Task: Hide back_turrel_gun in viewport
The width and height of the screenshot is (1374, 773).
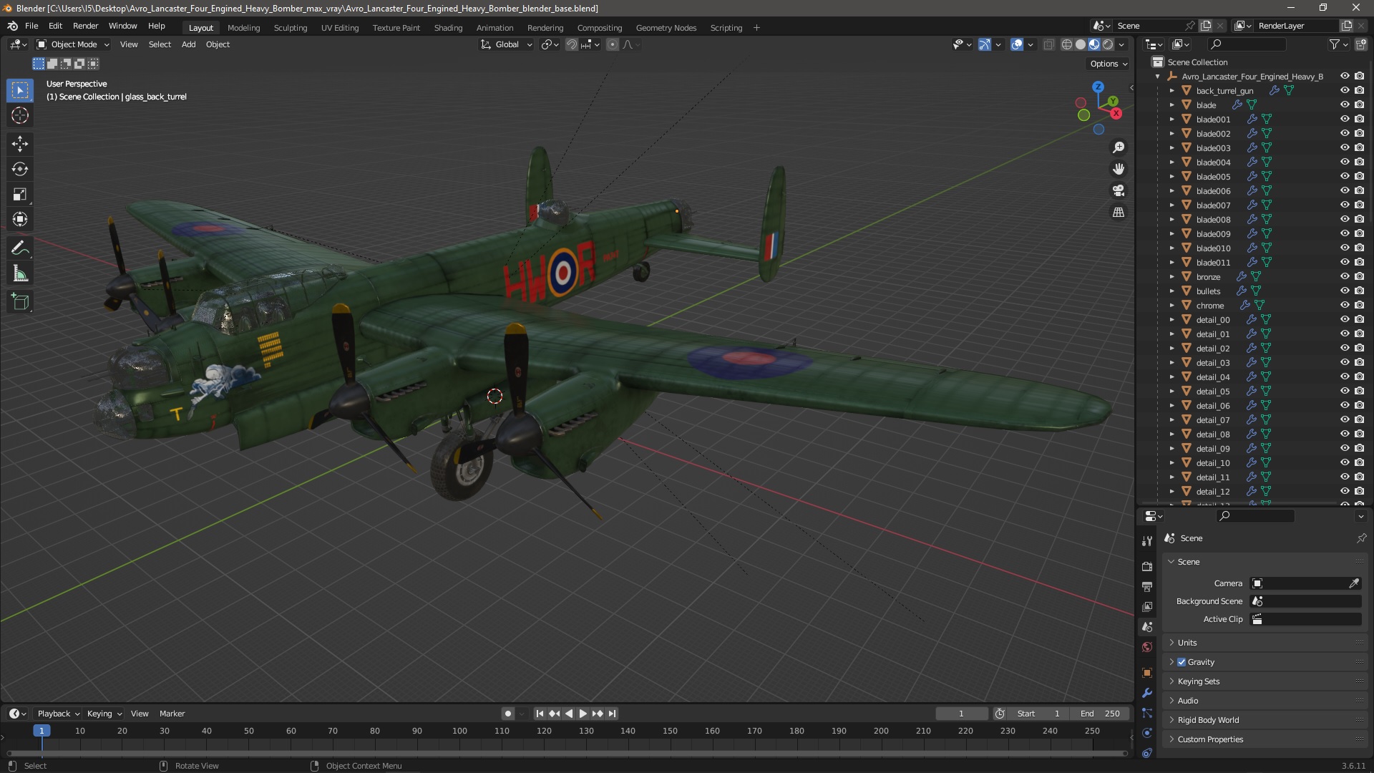Action: tap(1345, 90)
